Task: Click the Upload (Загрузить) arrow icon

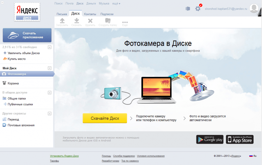Action: click(62, 20)
